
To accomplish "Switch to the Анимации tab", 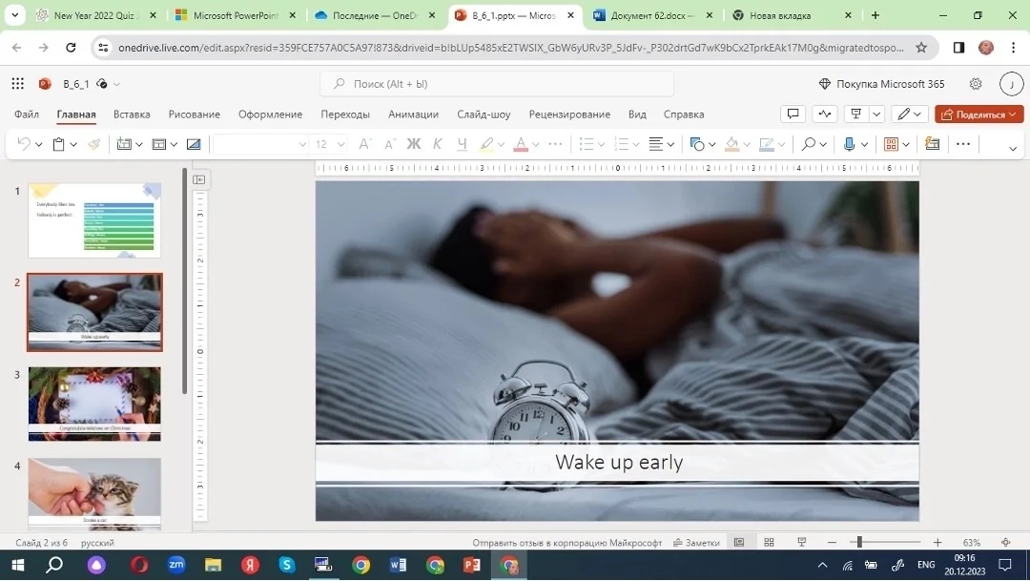I will tap(413, 114).
